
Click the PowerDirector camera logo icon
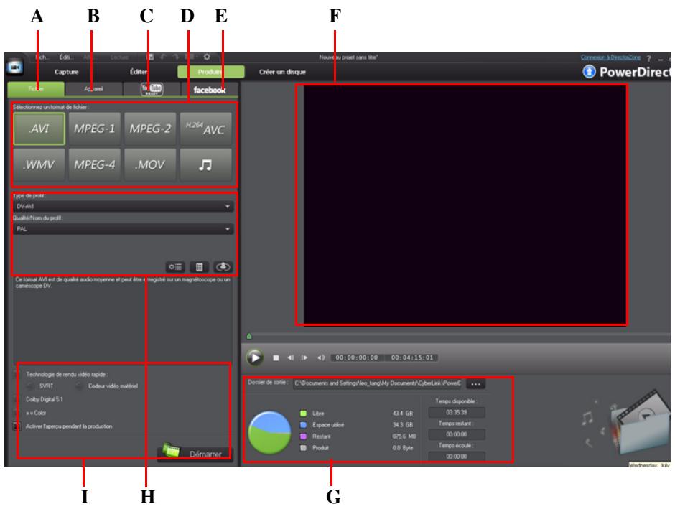tap(14, 67)
